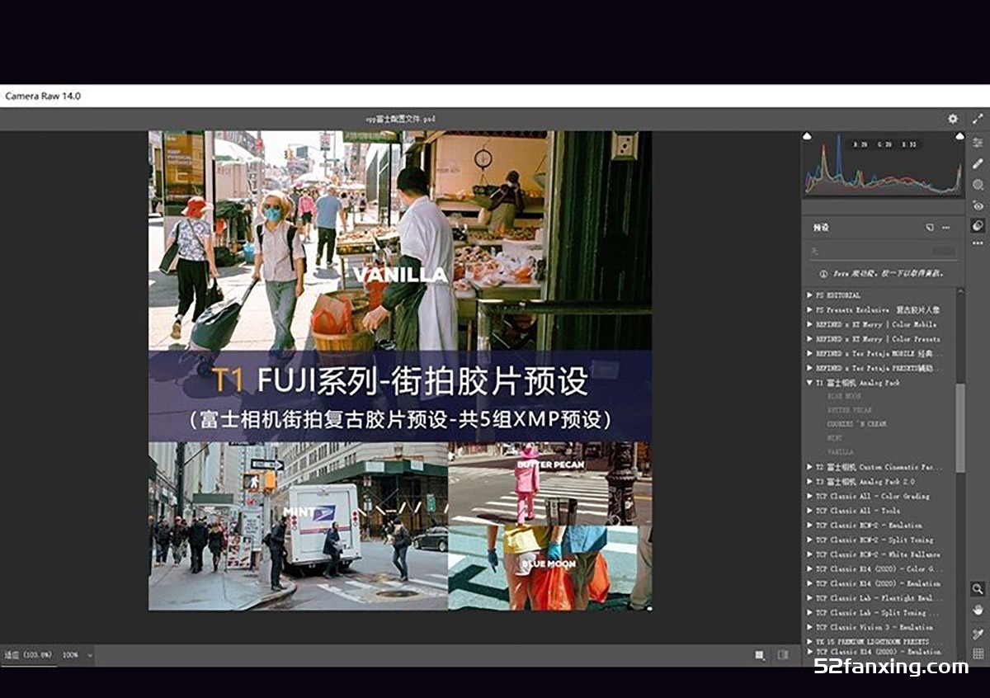Click the Presets panel title
Image resolution: width=990 pixels, height=698 pixels.
(x=821, y=227)
